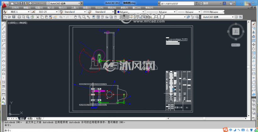Click the keyword search input field
This screenshot has height=132, width=258.
(x=177, y=3)
